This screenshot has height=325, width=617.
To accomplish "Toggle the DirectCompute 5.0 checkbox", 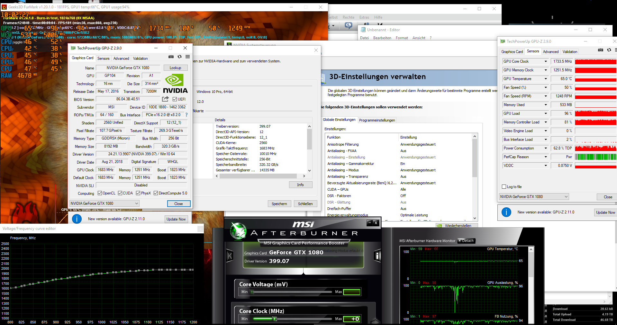I will pyautogui.click(x=156, y=193).
